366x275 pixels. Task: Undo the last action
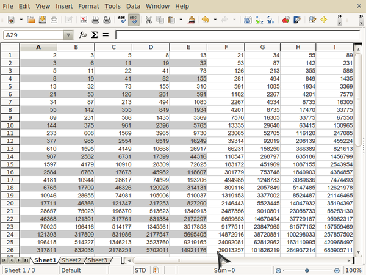point(206,20)
